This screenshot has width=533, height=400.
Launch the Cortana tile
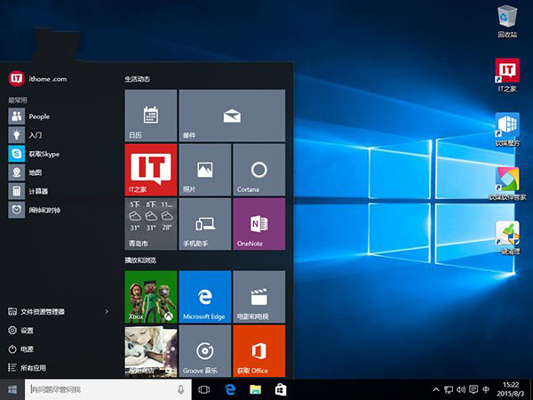(259, 170)
